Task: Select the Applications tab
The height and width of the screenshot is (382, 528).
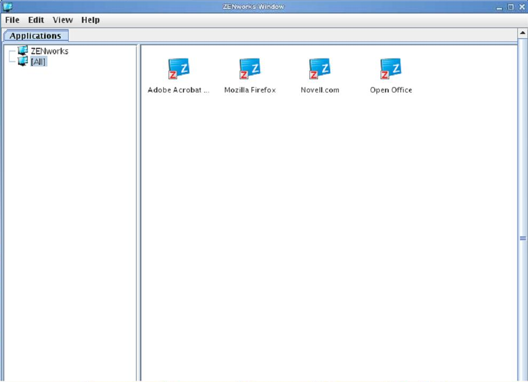Action: click(35, 36)
